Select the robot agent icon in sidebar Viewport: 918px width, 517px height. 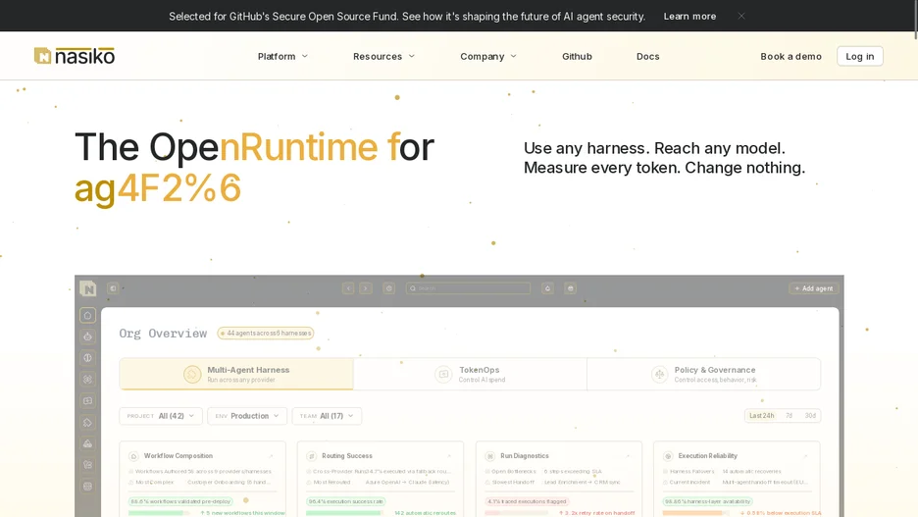(x=88, y=336)
